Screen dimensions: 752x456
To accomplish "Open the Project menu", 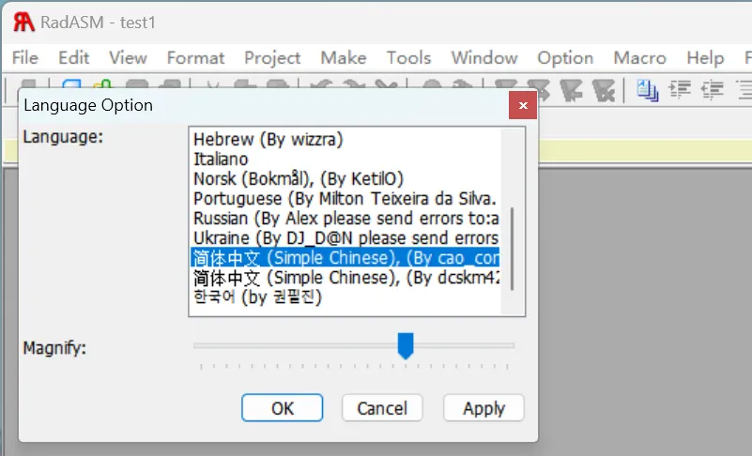I will (272, 58).
